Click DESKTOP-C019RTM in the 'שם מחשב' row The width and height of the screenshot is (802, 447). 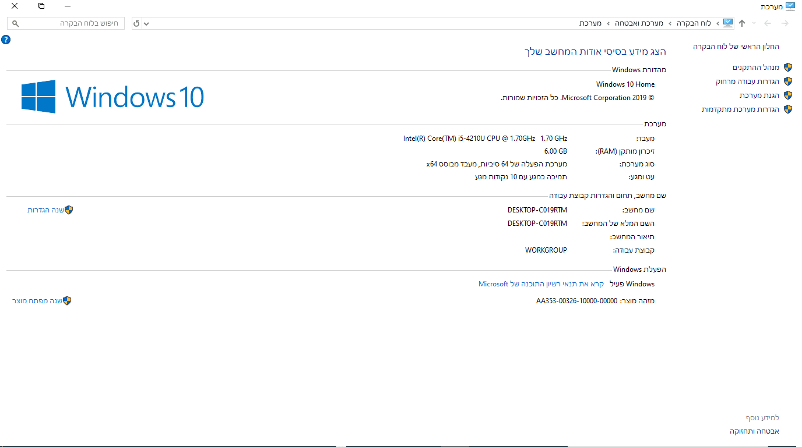pyautogui.click(x=537, y=210)
